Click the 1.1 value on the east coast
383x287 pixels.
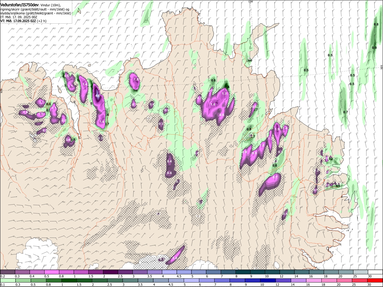click(x=338, y=186)
